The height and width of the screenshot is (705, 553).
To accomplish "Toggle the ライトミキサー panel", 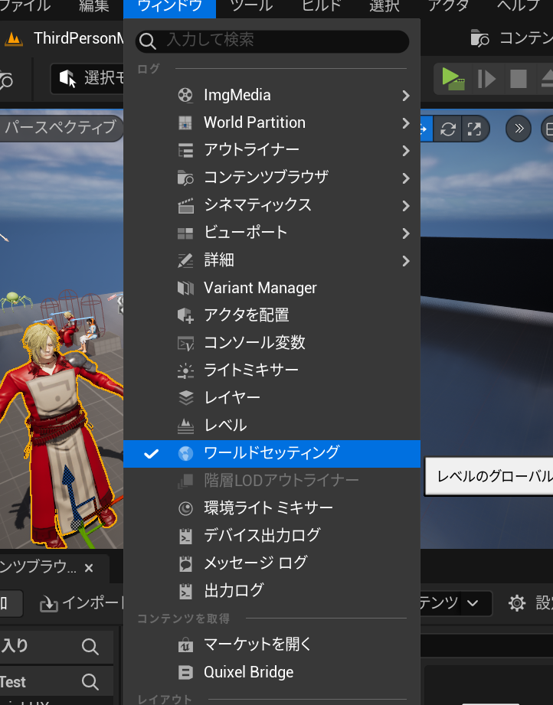I will click(x=272, y=370).
